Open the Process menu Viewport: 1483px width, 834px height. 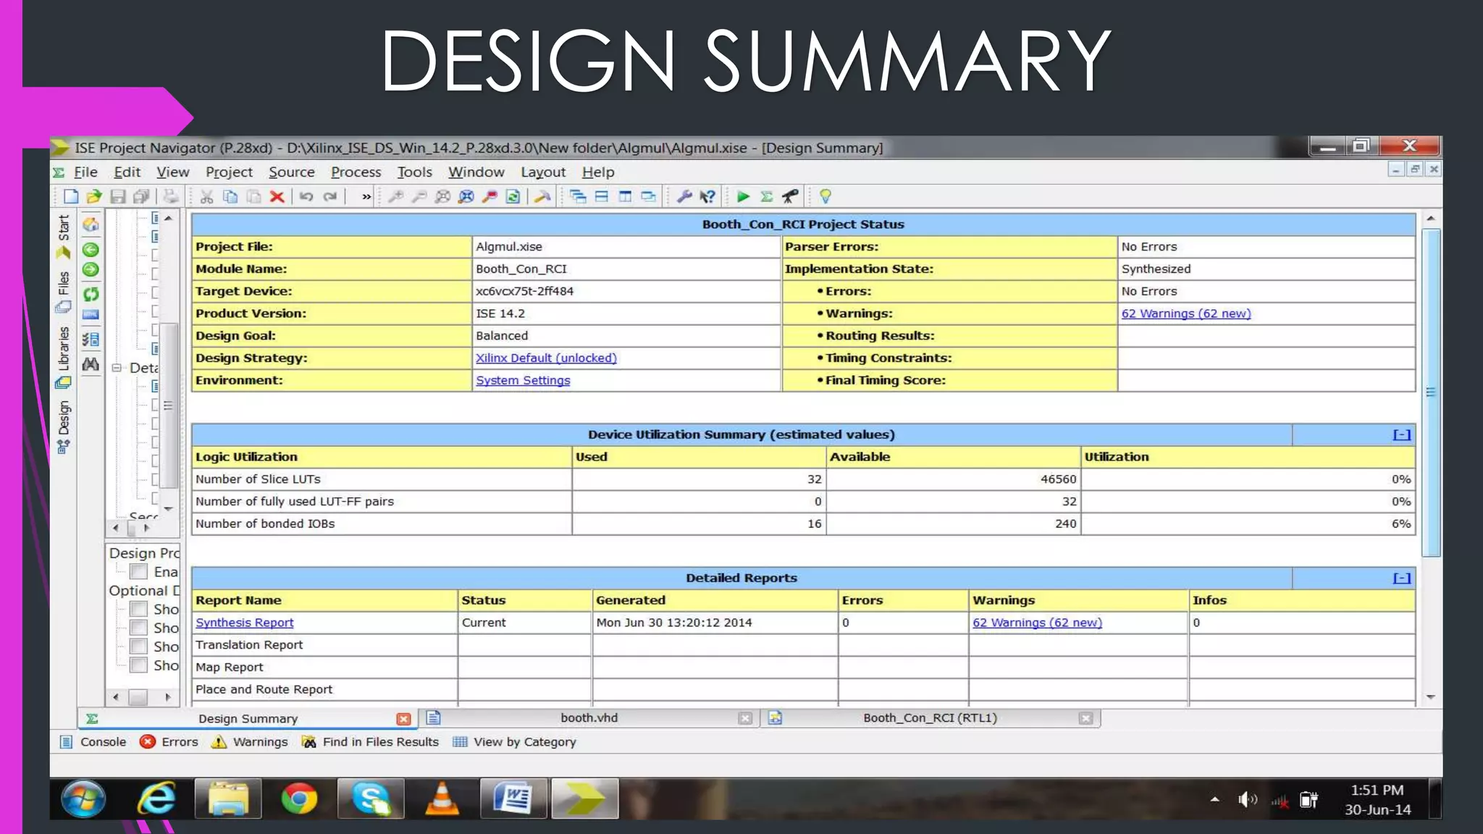click(x=356, y=172)
